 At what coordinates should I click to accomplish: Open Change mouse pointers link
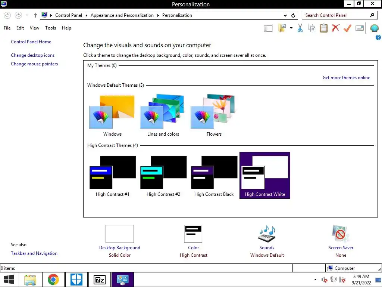tap(34, 64)
